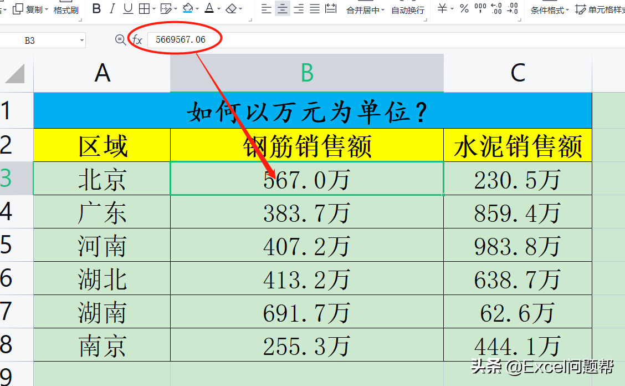625x386 pixels.
Task: Open the font color dropdown arrow
Action: point(219,9)
